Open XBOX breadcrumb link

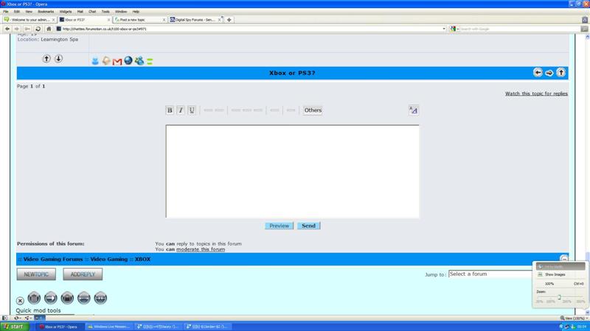tap(142, 260)
